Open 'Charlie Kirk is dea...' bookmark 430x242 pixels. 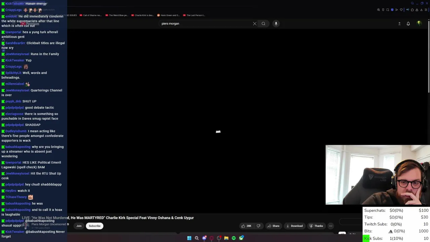point(142,15)
